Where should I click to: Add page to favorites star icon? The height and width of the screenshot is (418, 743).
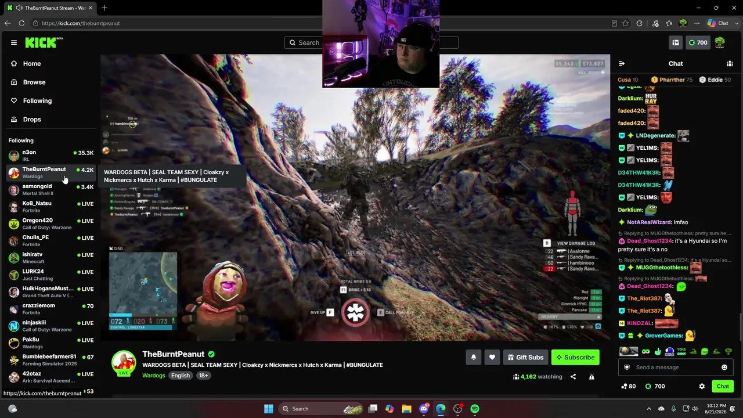[x=625, y=23]
